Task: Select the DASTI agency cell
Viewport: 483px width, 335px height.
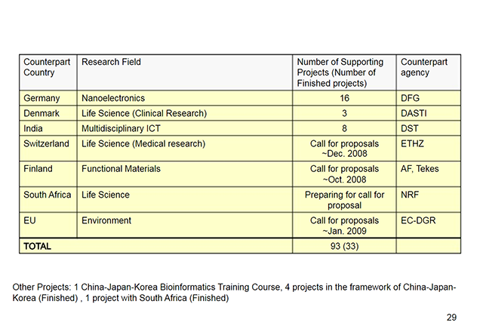Action: coord(415,113)
